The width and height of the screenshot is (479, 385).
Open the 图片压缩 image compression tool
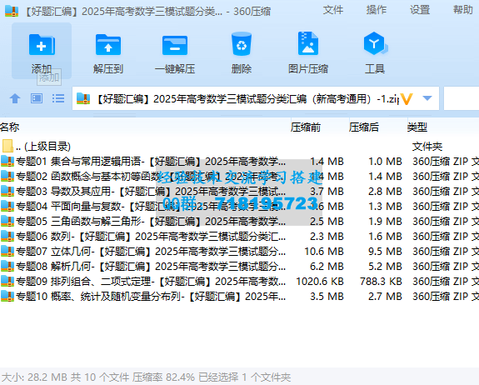tap(308, 43)
